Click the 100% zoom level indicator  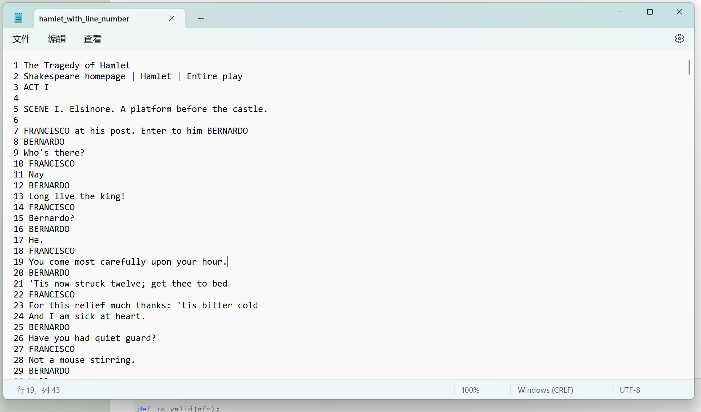[x=470, y=390]
